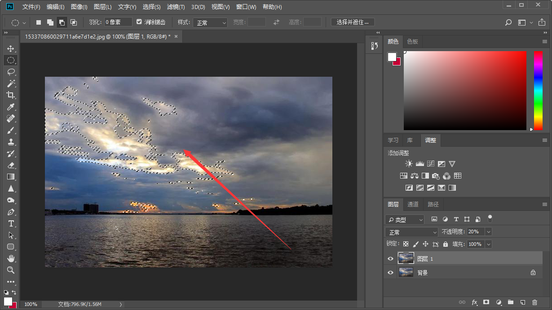
Task: Toggle visibility of 背景 layer
Action: (390, 272)
